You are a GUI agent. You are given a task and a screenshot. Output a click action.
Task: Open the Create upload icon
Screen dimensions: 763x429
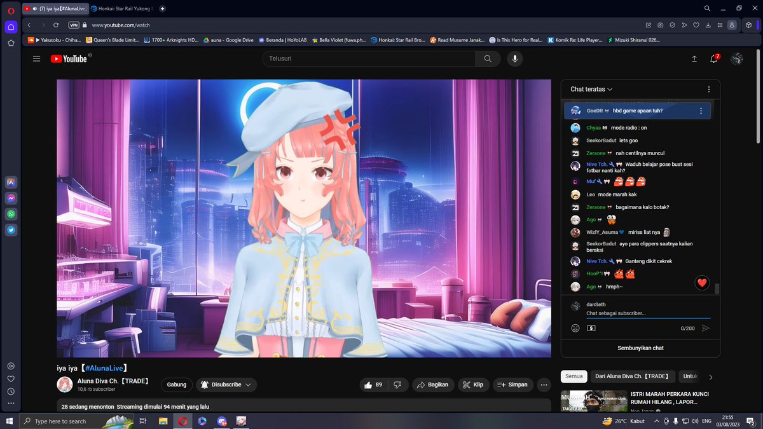[694, 58]
